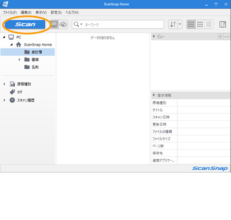
Task: Click the タイトル property row
Action: point(191,110)
